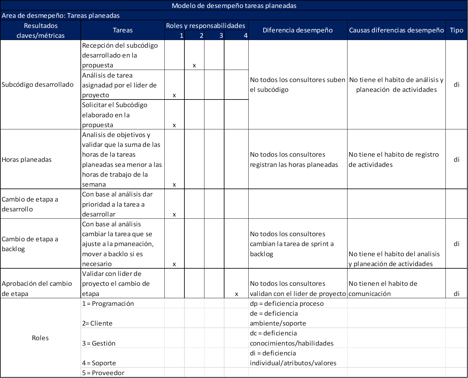The width and height of the screenshot is (468, 378).
Task: Click the 'Area de desmepeño: Tareas planeadas' row
Action: 234,16
